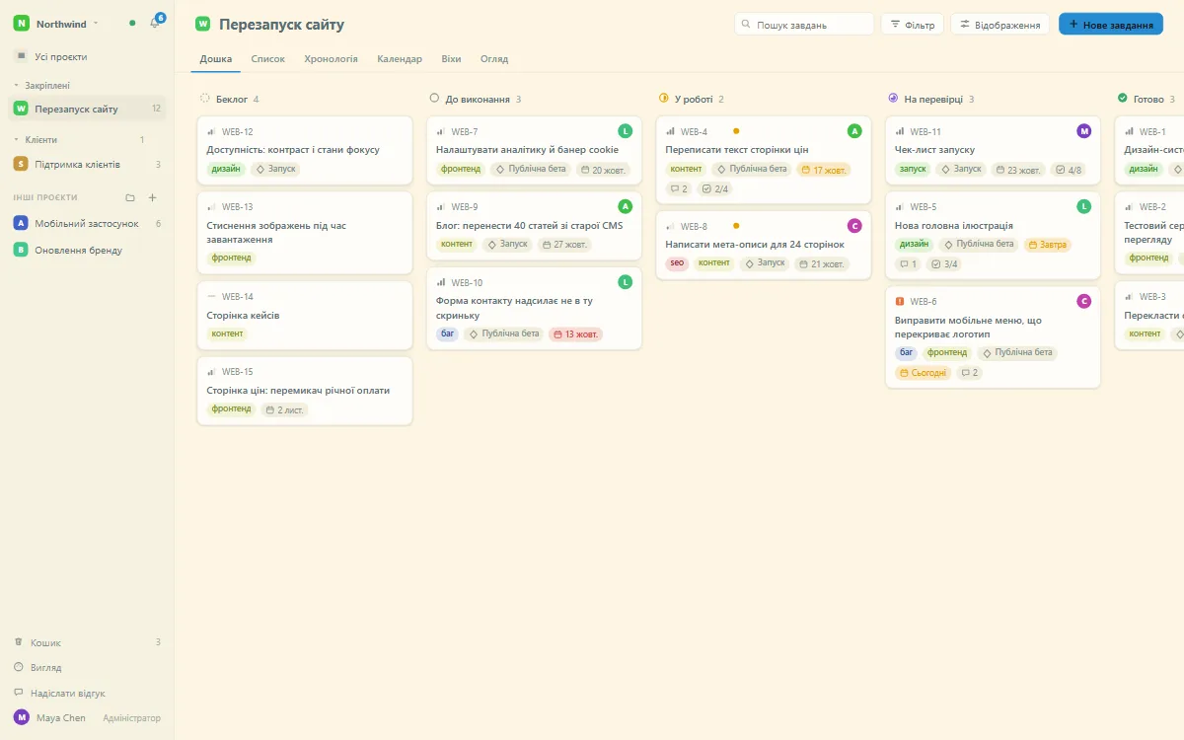Open the Northwind workspace switcher
This screenshot has height=740, width=1184.
point(57,23)
